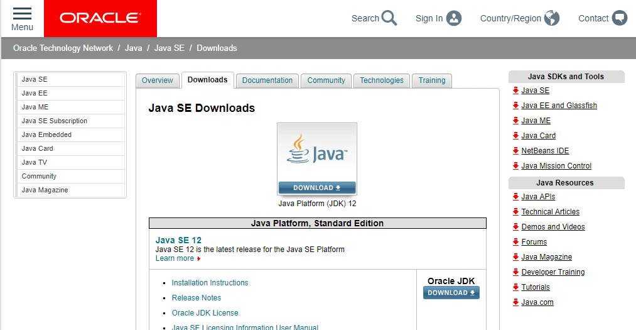
Task: Switch to the Overview tab
Action: tap(158, 80)
